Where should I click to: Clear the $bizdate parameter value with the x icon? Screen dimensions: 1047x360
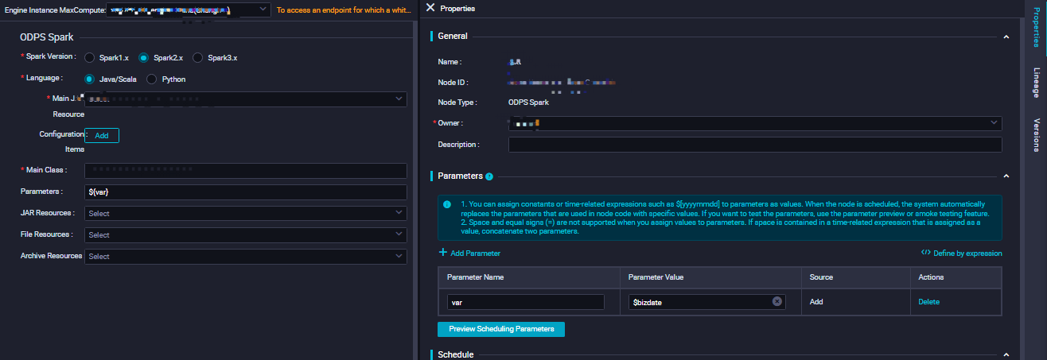click(x=777, y=302)
